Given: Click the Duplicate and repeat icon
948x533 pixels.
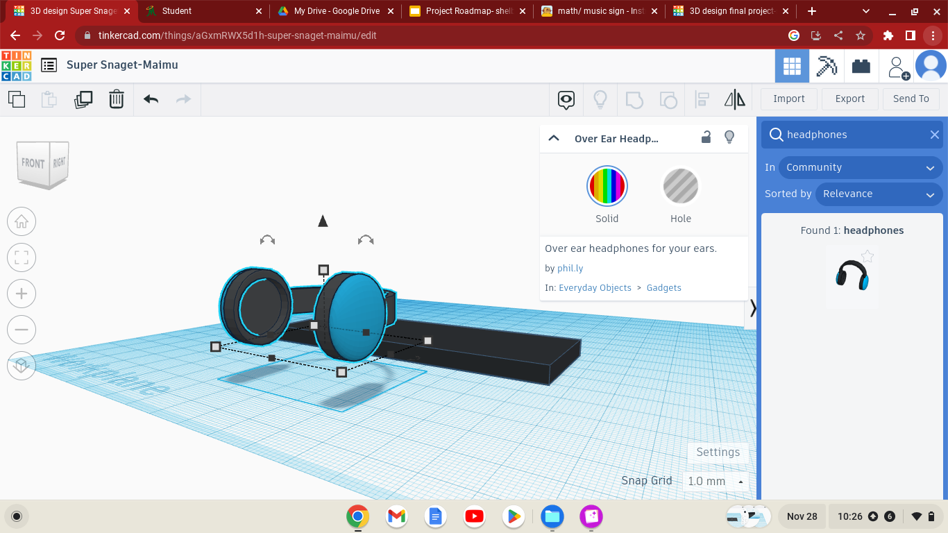Looking at the screenshot, I should pos(83,99).
